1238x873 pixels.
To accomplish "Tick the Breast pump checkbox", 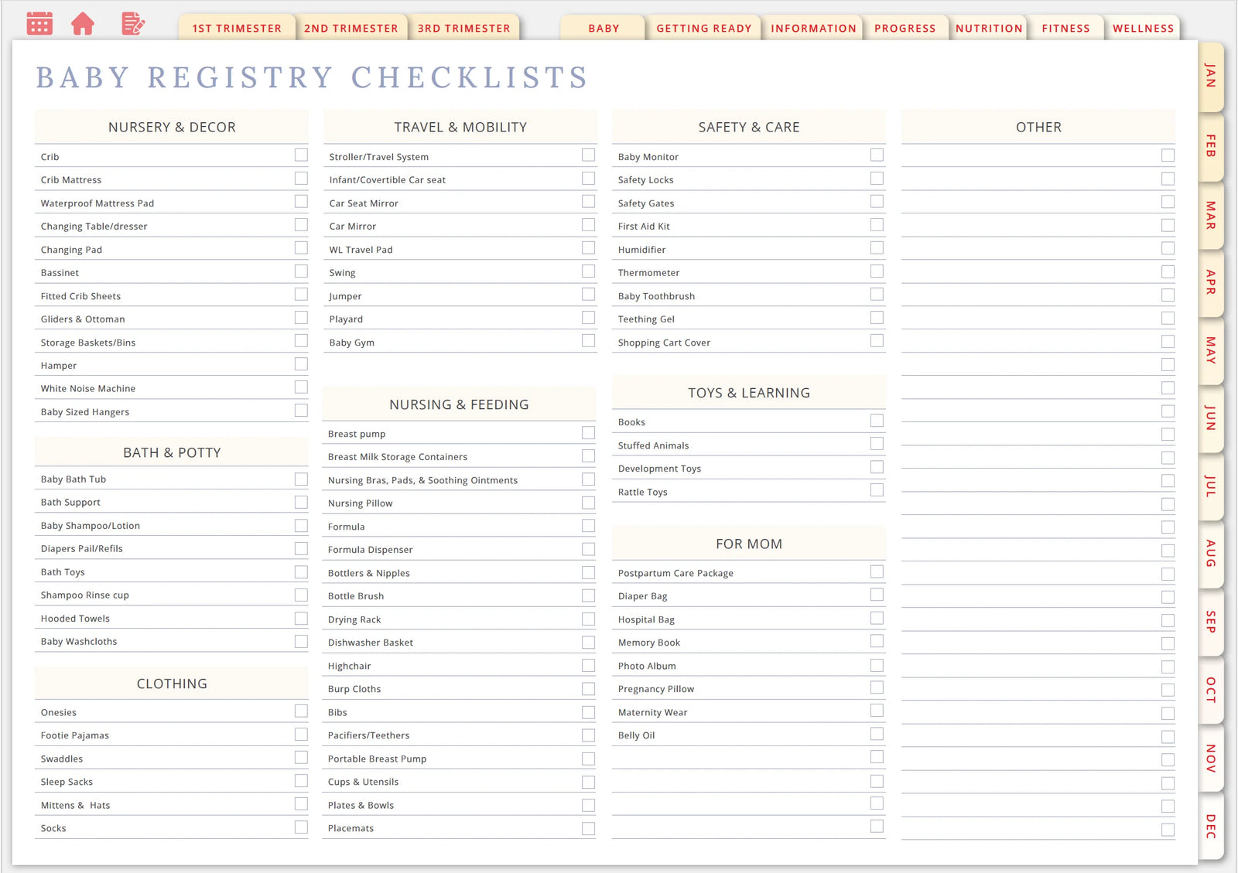I will click(x=589, y=433).
